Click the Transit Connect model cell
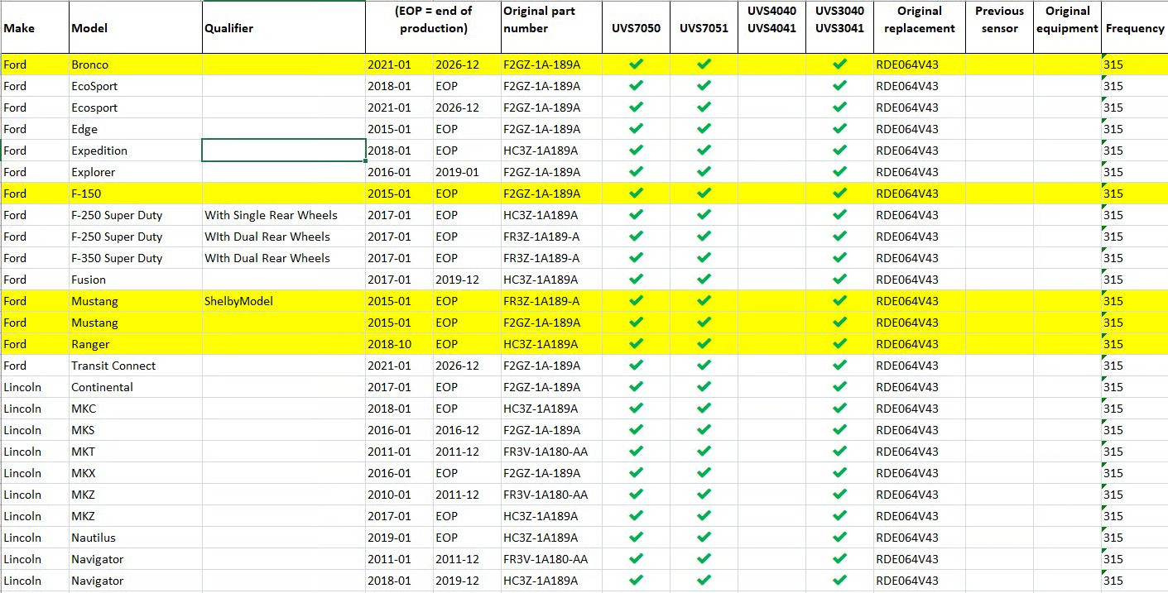 click(136, 366)
